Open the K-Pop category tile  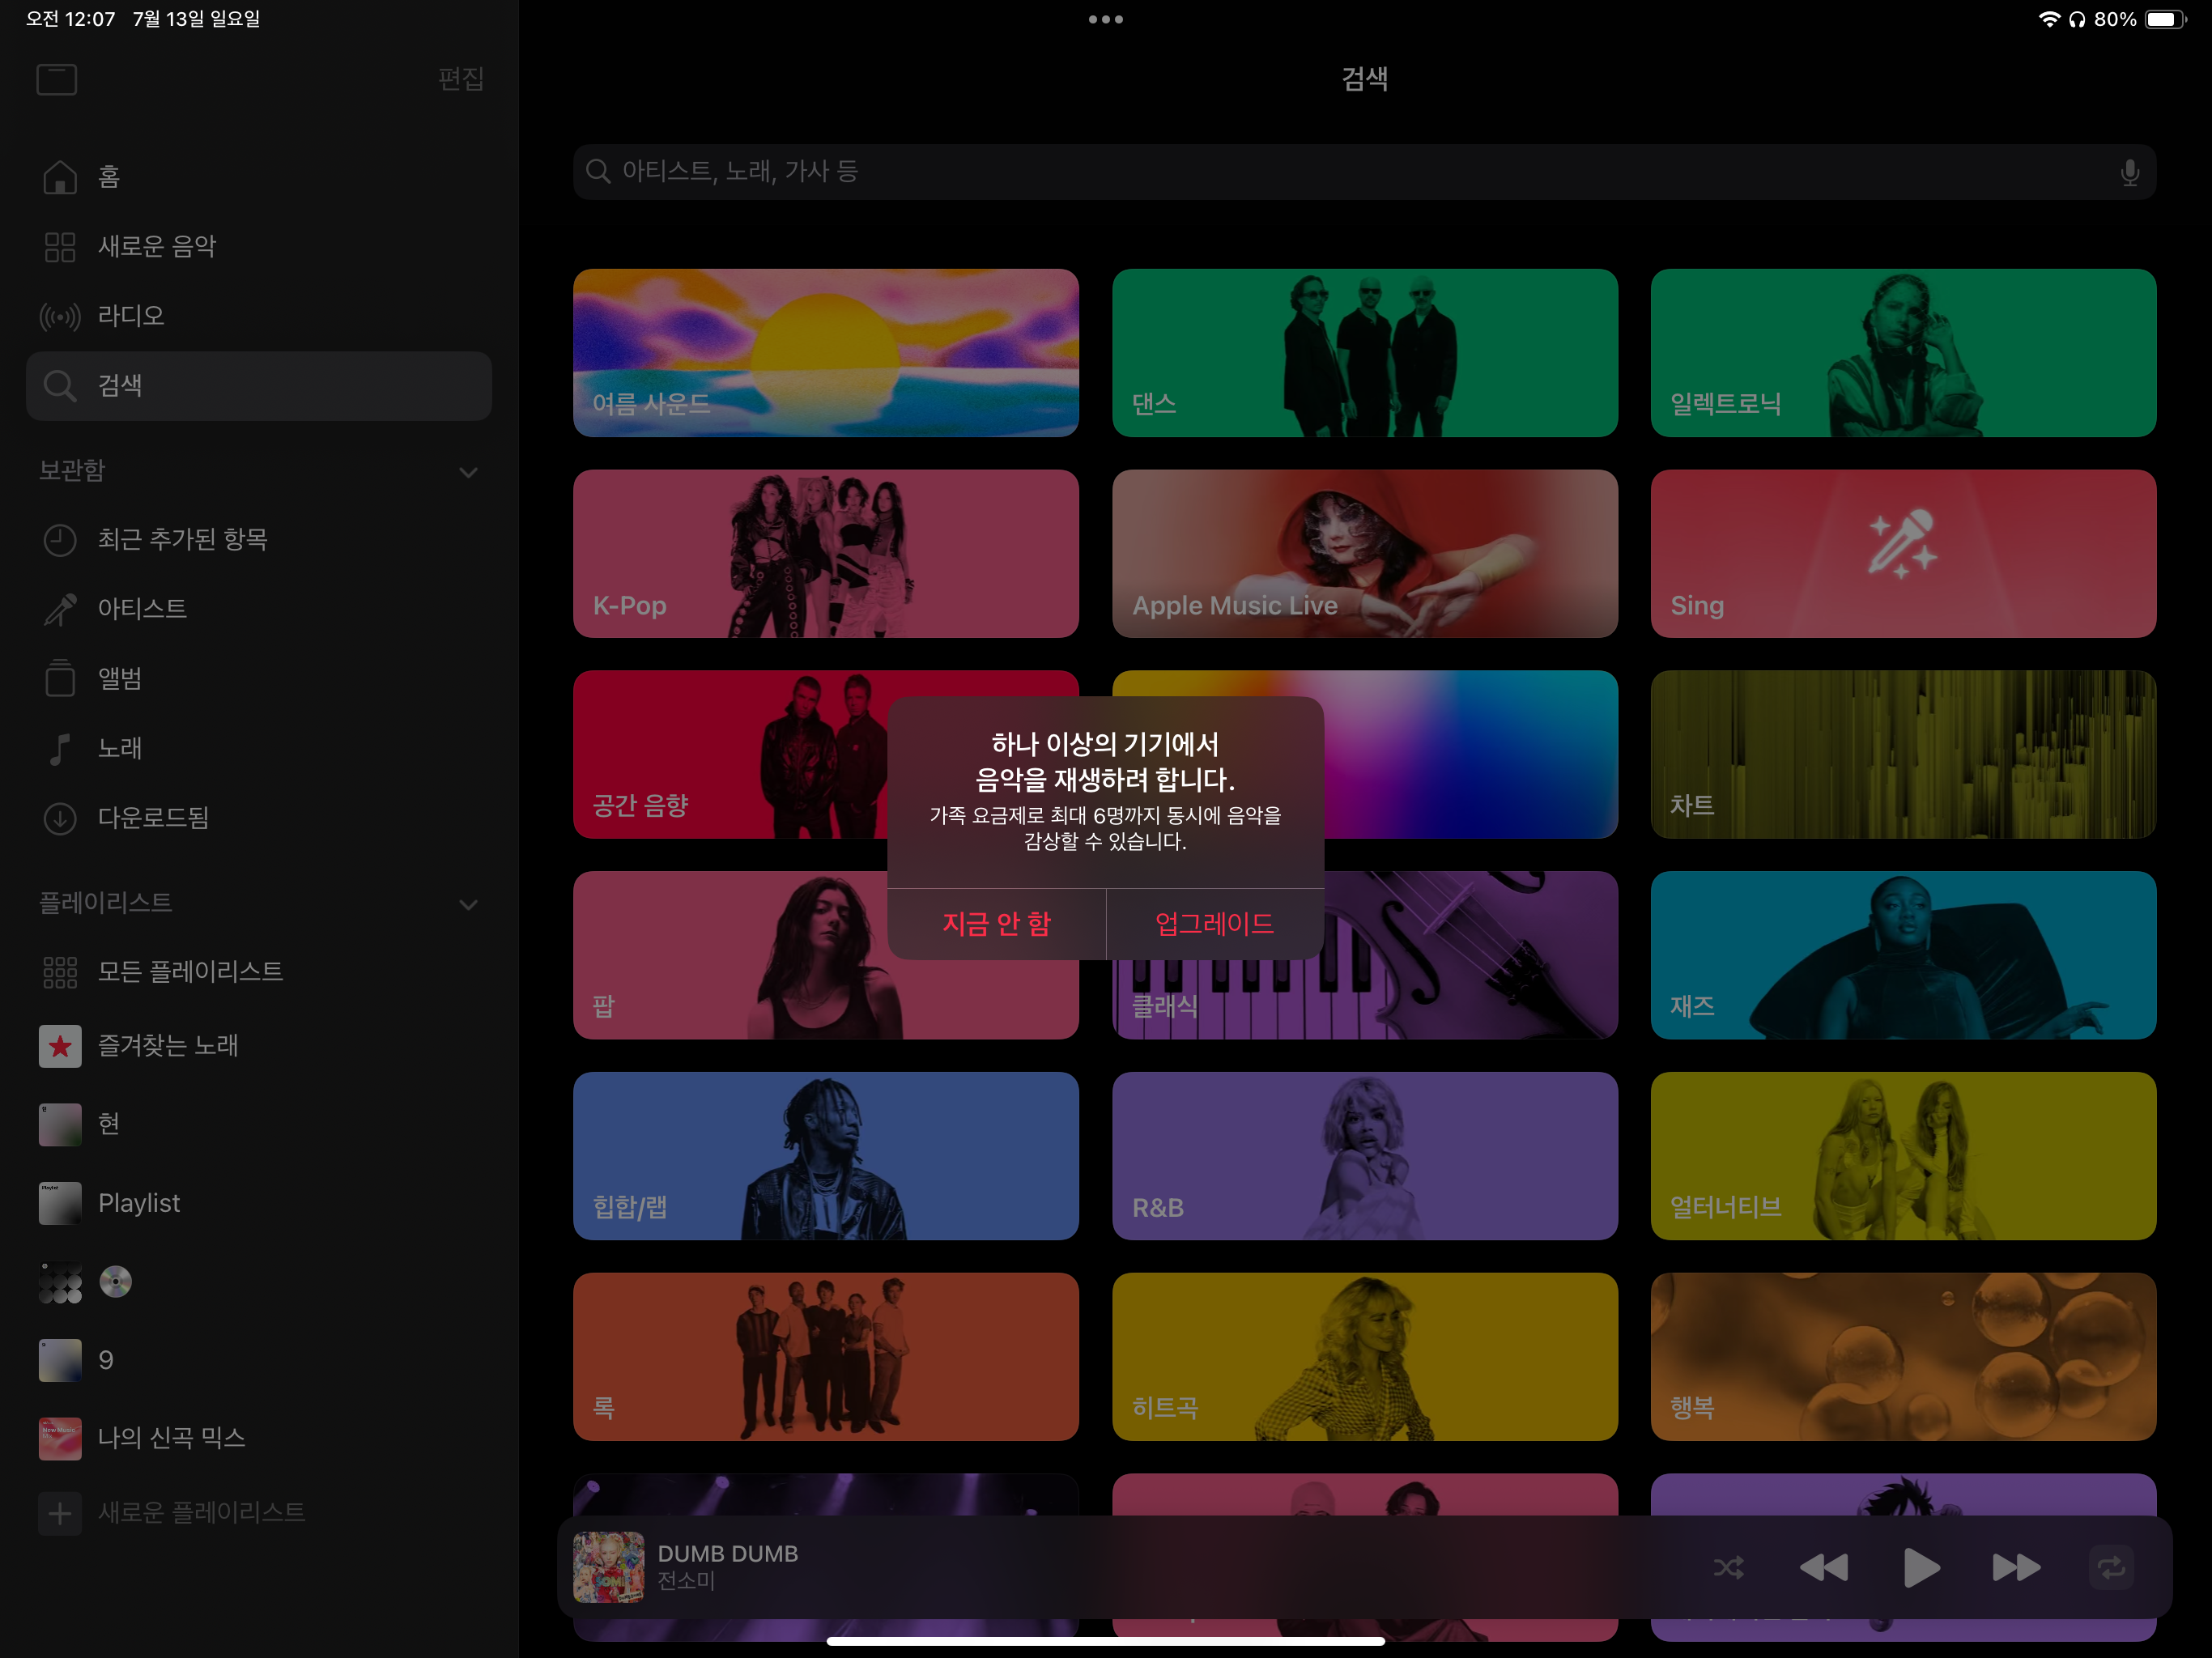(825, 553)
